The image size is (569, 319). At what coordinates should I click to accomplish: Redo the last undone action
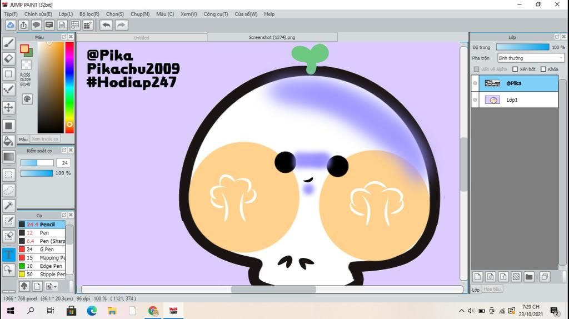tap(121, 25)
